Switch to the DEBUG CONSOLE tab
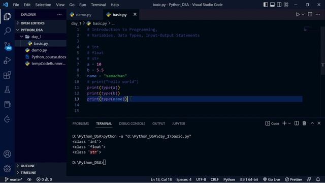 [132, 124]
